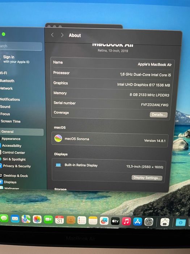Open Messages from the Dock
Screen dimensions: 190x254
(x=4, y=218)
